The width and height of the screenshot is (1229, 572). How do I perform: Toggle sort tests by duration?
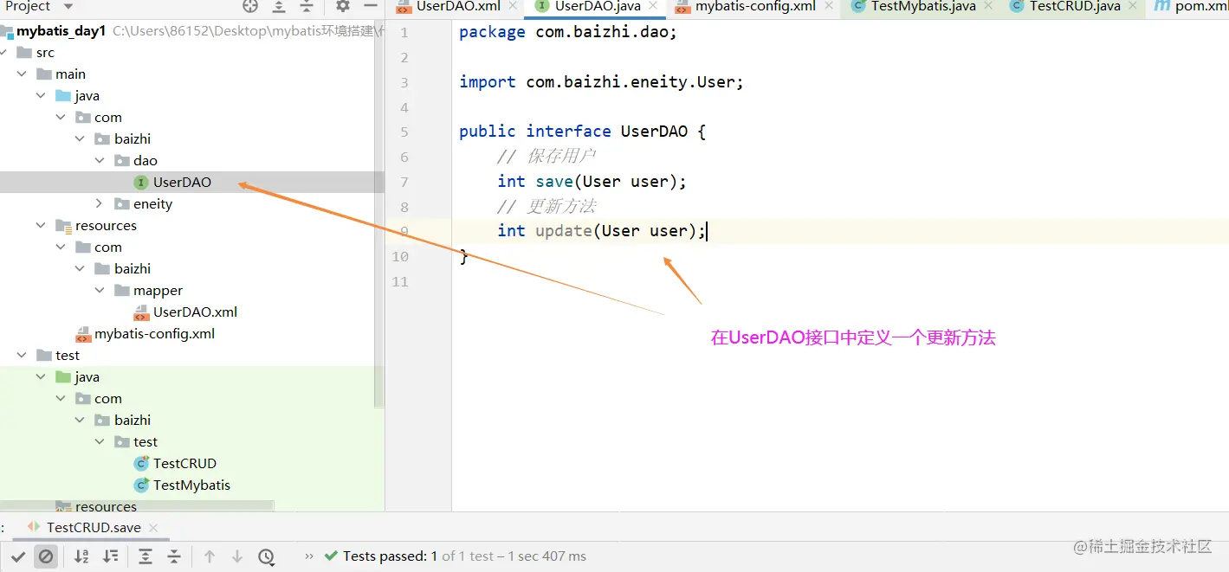tap(110, 556)
